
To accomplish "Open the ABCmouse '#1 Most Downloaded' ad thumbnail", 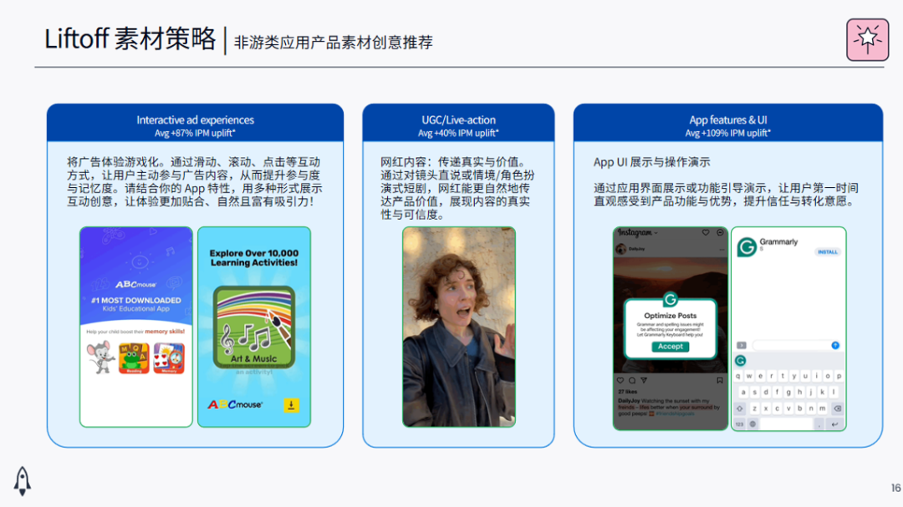I will 136,327.
